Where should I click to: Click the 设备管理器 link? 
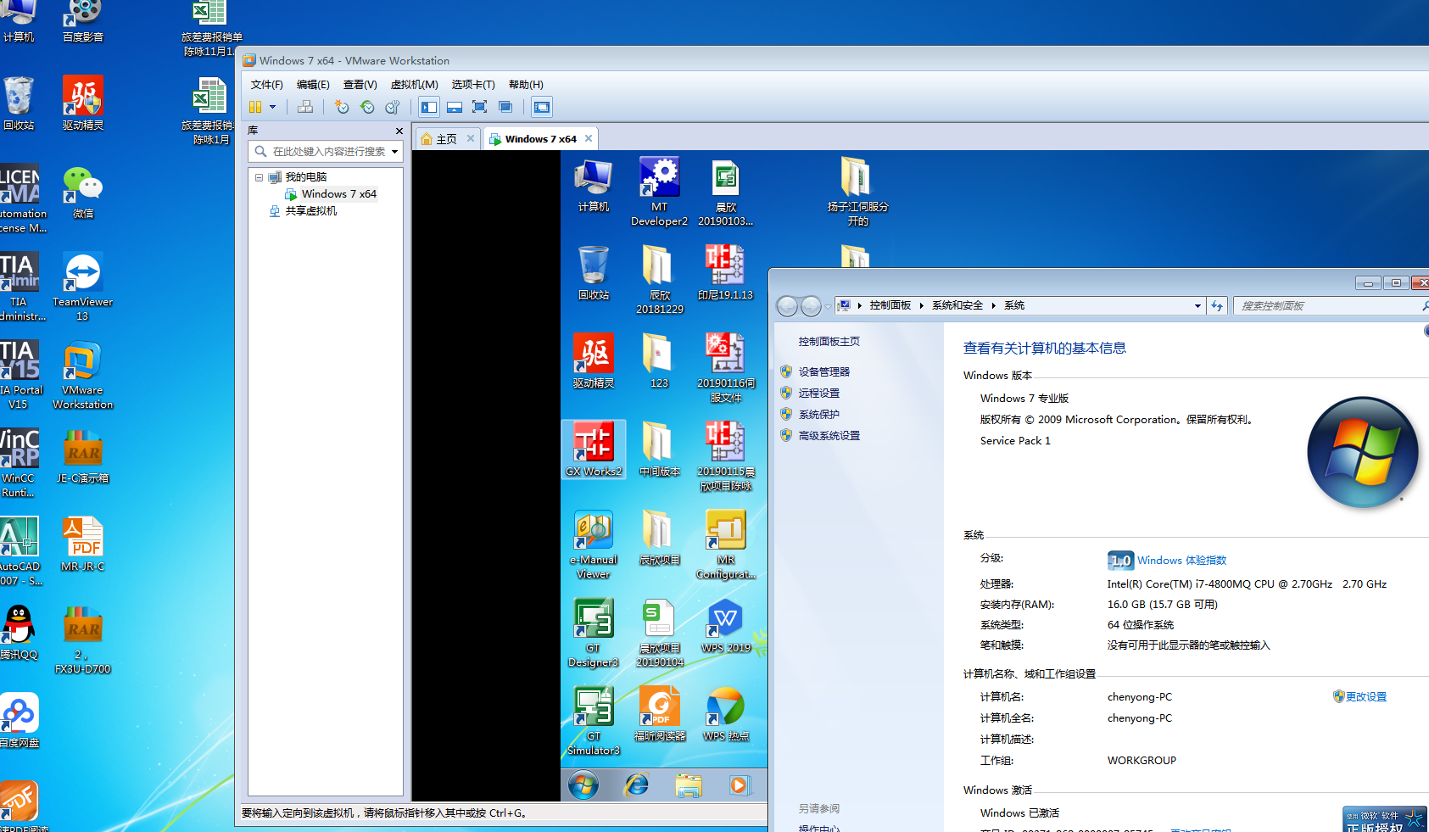pos(823,371)
